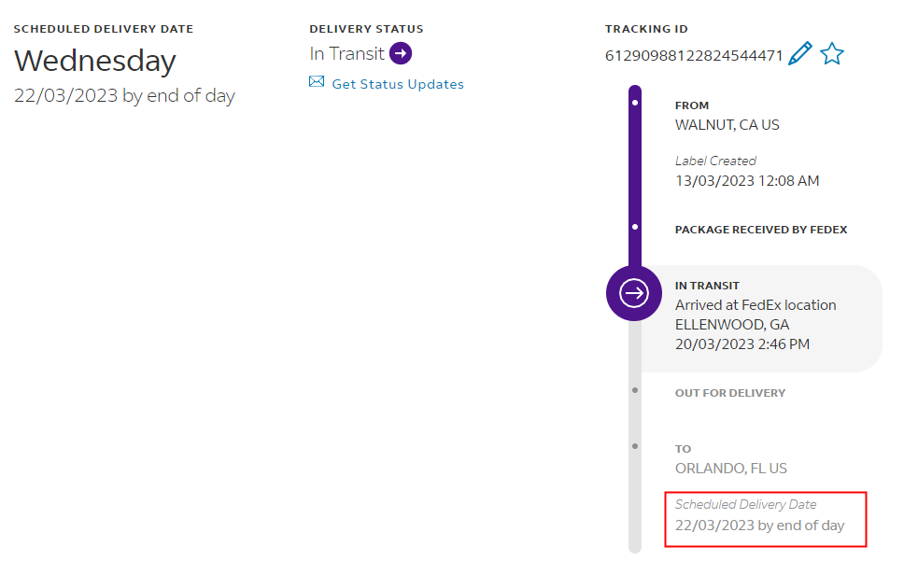Screen dimensions: 918x561
Task: Click the Label Created timestamp 13/03/2023
Action: pos(747,180)
